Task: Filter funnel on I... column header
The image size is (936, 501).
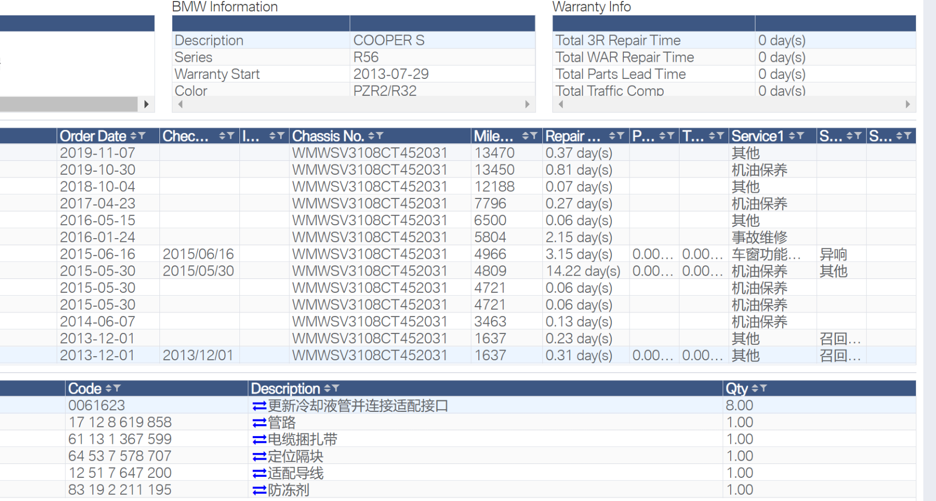Action: (x=281, y=136)
